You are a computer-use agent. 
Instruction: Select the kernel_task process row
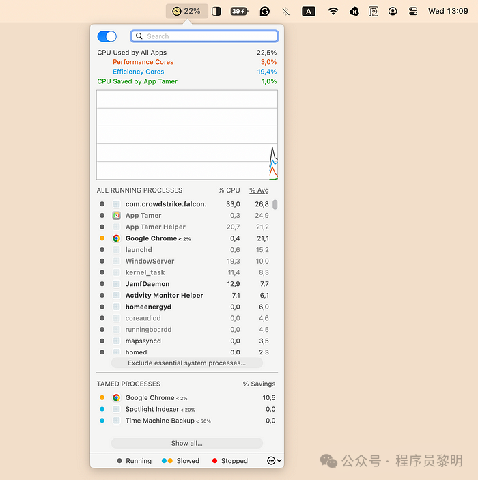(x=184, y=272)
